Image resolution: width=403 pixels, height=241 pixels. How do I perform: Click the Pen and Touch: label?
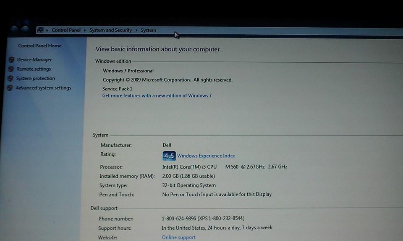pos(116,195)
